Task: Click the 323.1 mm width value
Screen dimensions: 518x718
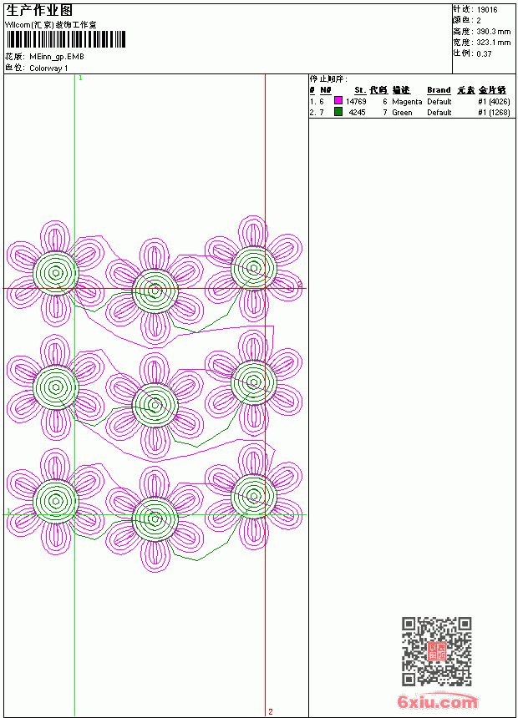Action: pos(493,43)
